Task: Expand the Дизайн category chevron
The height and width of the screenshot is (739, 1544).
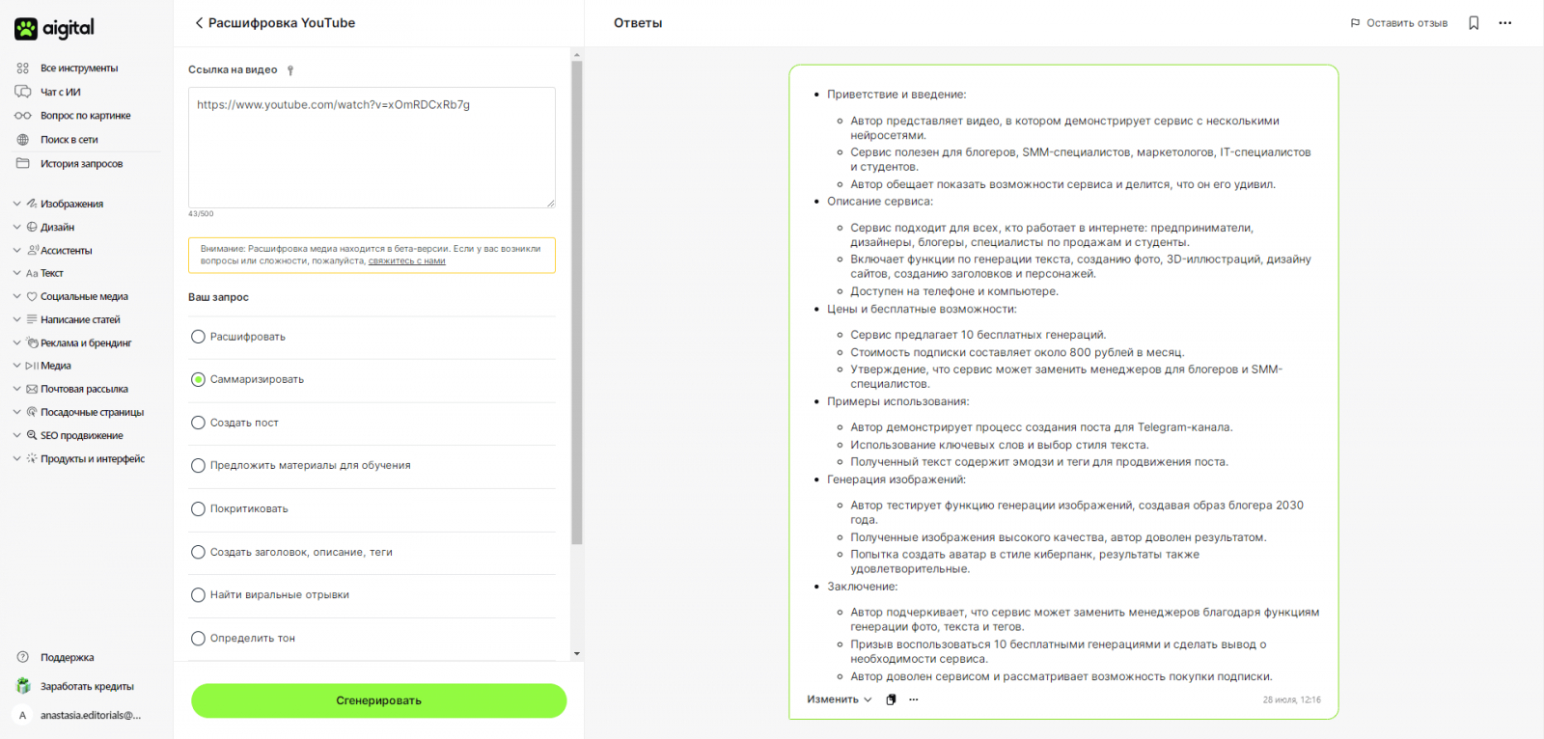Action: [16, 227]
